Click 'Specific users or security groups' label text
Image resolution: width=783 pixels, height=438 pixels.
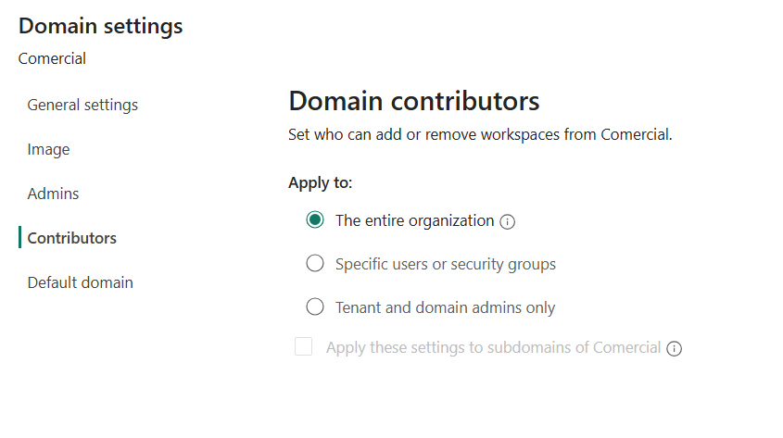coord(446,264)
